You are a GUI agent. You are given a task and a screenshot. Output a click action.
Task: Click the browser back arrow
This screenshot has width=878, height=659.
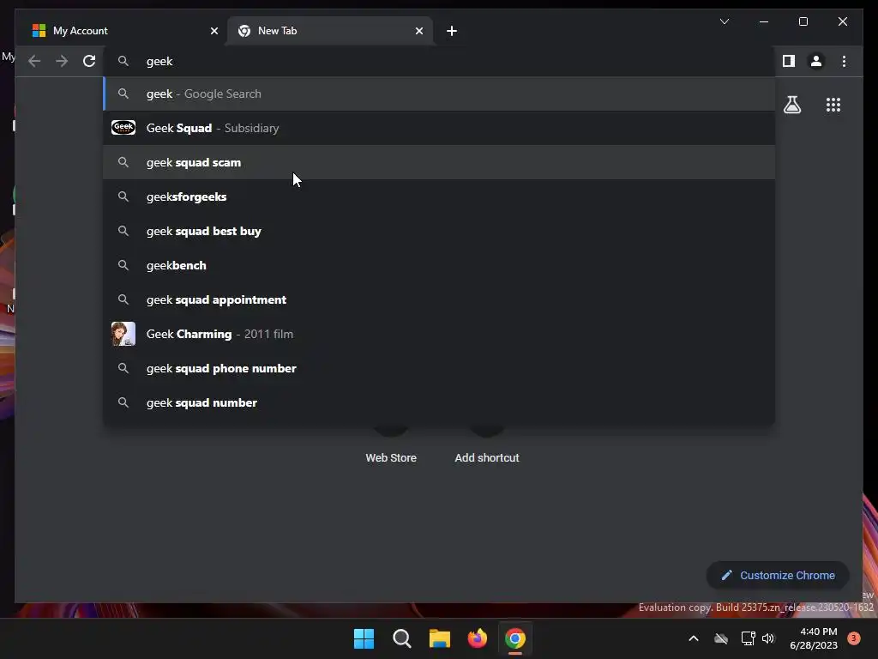(34, 61)
